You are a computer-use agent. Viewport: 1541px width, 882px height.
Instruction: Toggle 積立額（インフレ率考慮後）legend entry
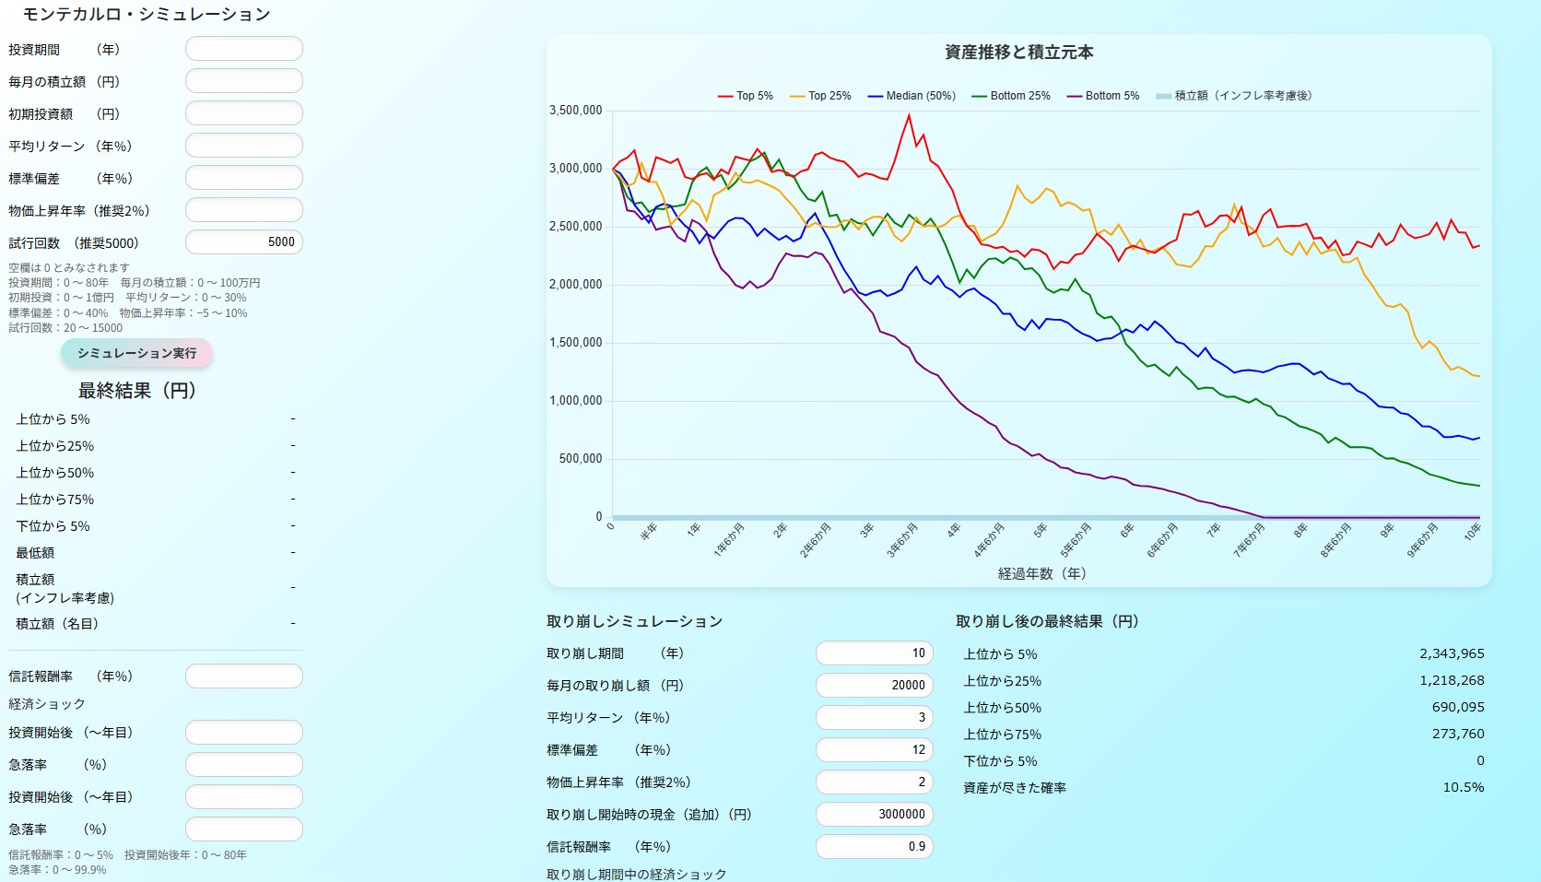1234,96
